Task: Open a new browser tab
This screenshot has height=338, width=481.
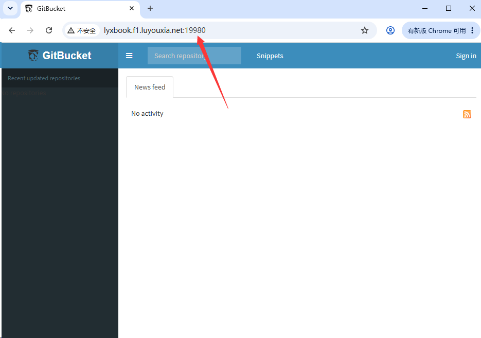Action: (150, 8)
